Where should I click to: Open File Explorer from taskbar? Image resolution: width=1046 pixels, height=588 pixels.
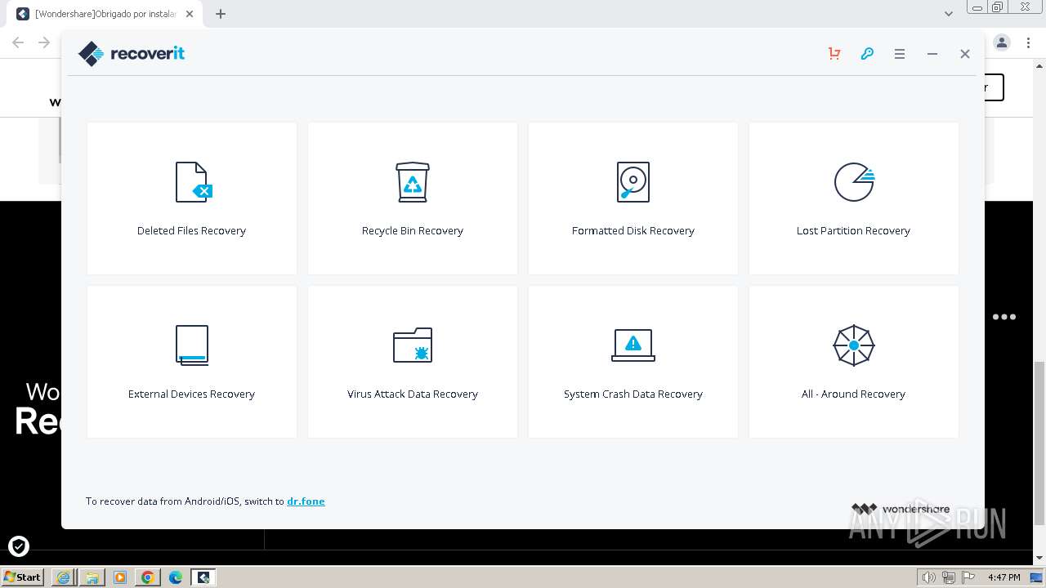click(92, 577)
